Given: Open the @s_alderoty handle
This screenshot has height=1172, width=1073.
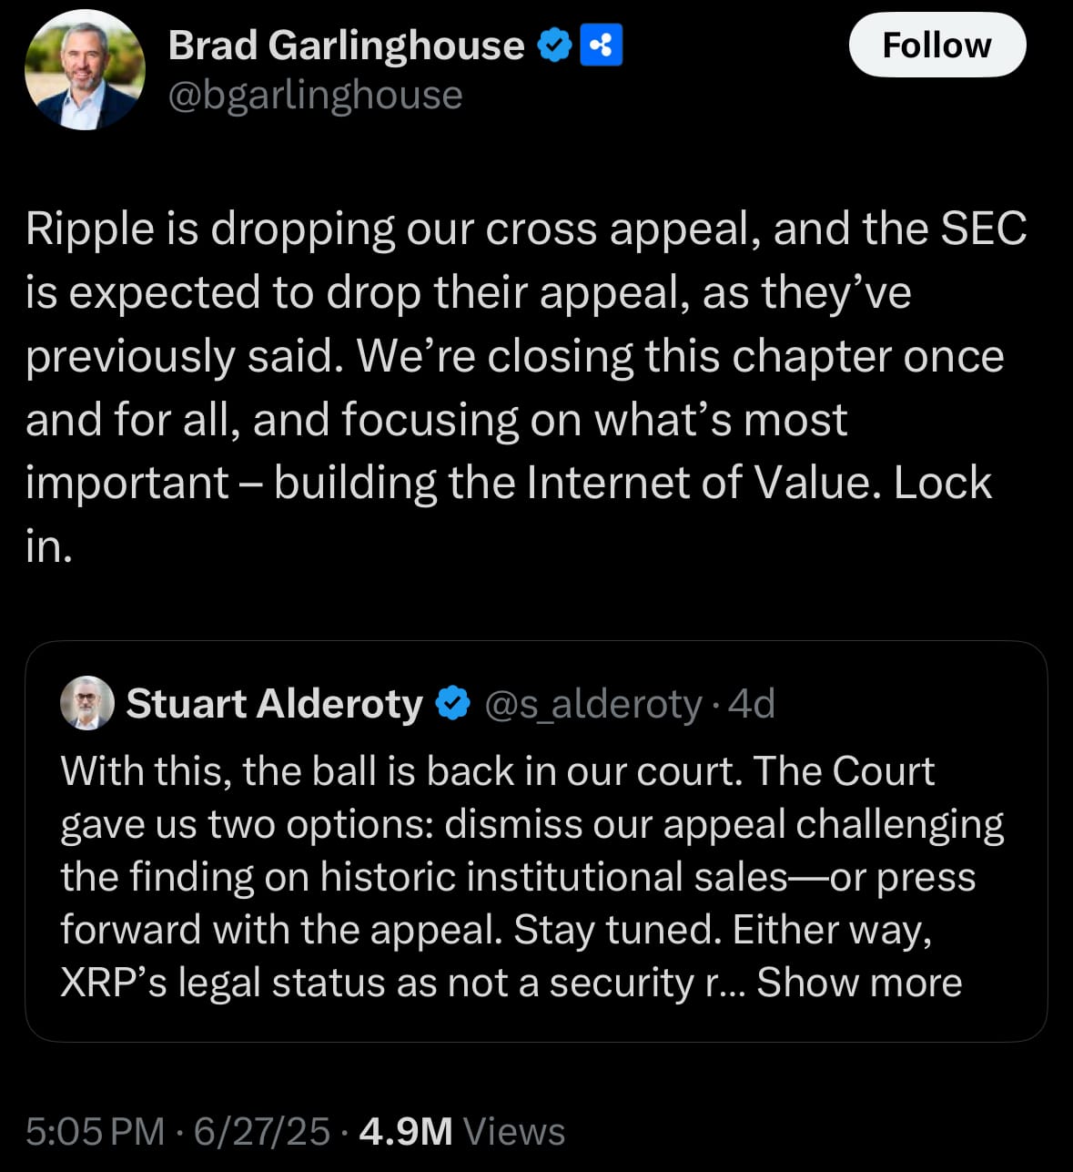Looking at the screenshot, I should [593, 704].
